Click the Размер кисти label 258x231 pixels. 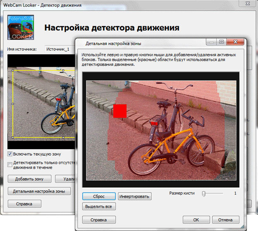[x=182, y=193]
